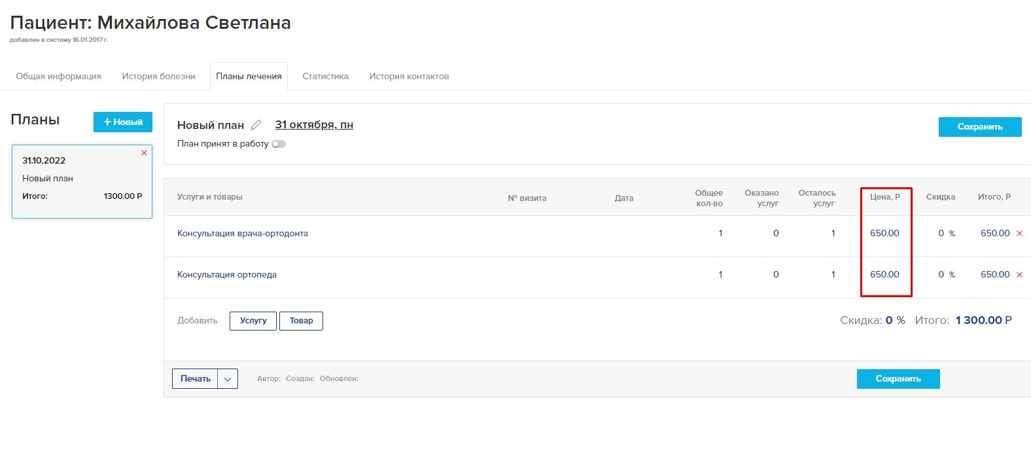Open the date picker '31 октября, пн'
This screenshot has height=451, width=1031.
314,125
